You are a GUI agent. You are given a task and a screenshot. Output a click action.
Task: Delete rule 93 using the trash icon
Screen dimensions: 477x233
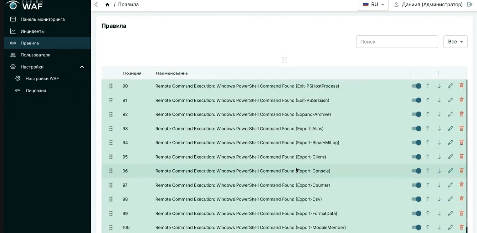point(461,129)
